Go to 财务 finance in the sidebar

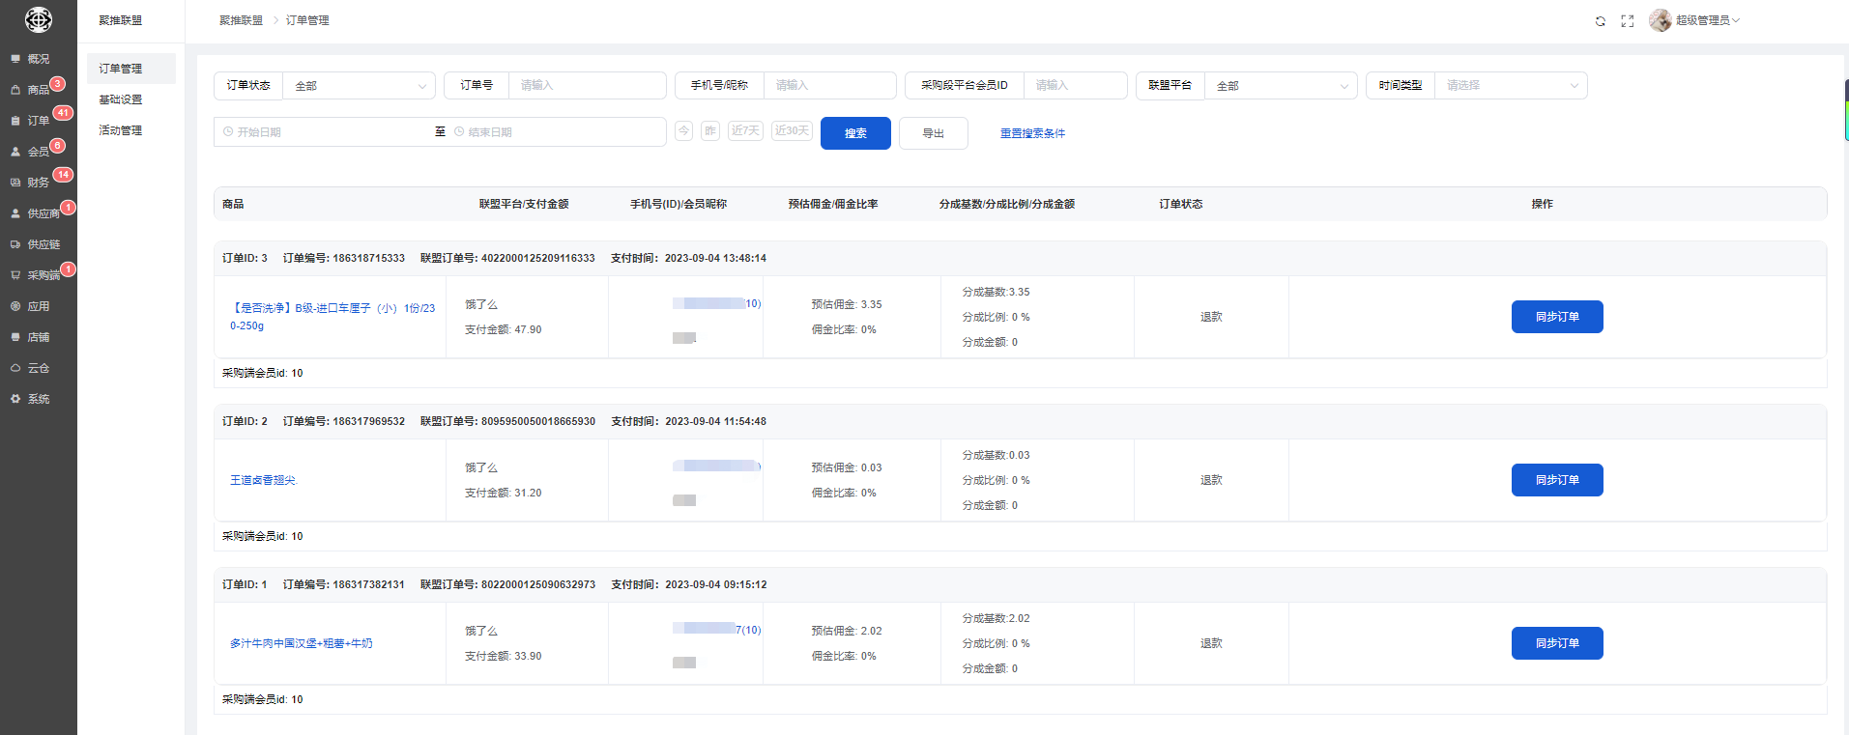tap(38, 183)
